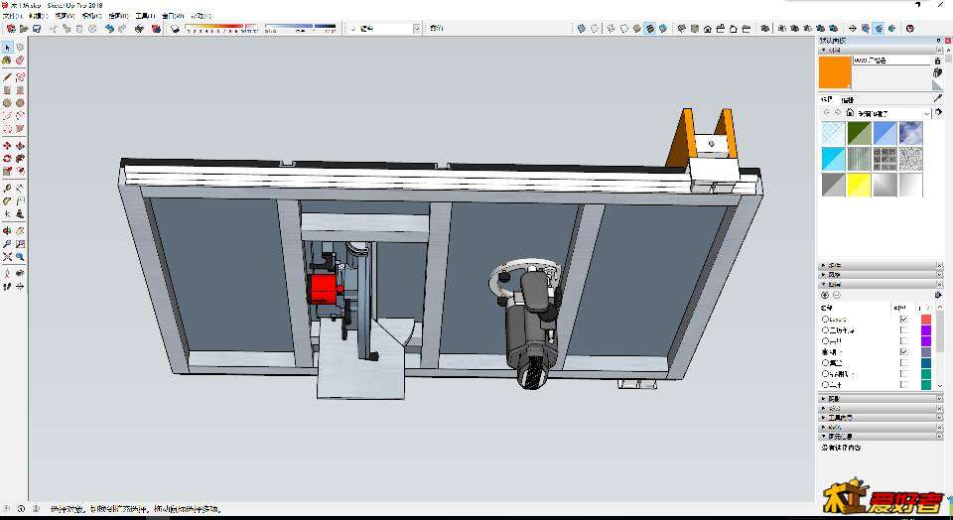Expand the 工具向导 instructor panel
The image size is (953, 520).
tap(879, 418)
